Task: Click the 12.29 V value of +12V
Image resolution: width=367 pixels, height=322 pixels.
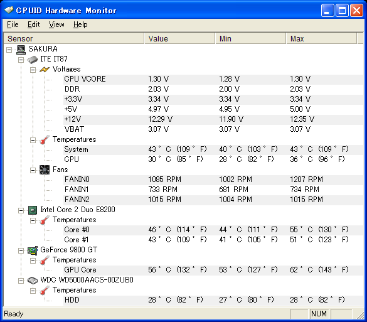Action: (160, 119)
